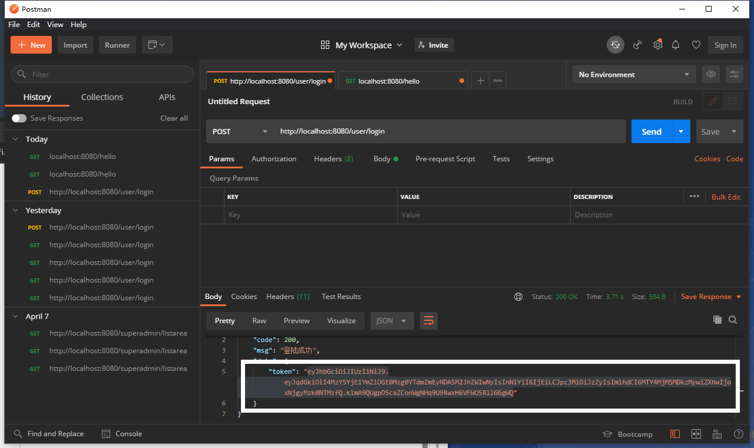The image size is (754, 448).
Task: Open the Save button dropdown arrow
Action: click(734, 131)
